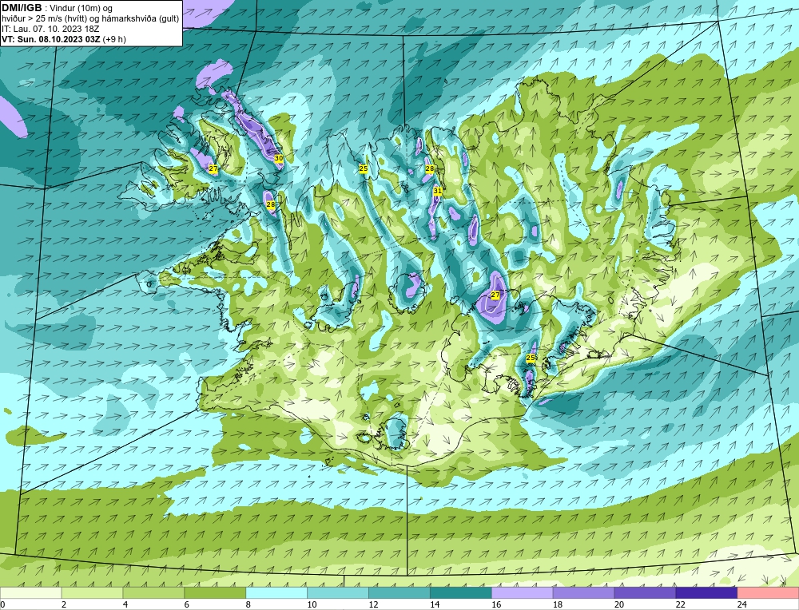Click the scale number 12 under the legend

(x=373, y=604)
